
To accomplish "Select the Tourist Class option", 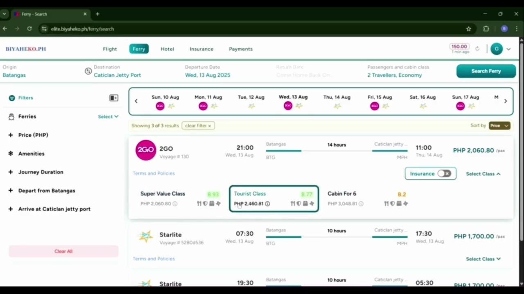I will coord(274,199).
